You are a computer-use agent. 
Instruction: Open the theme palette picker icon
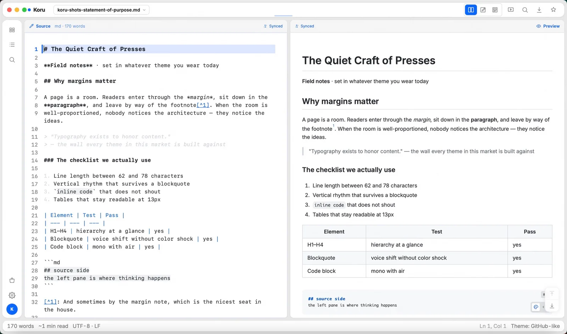click(536, 307)
